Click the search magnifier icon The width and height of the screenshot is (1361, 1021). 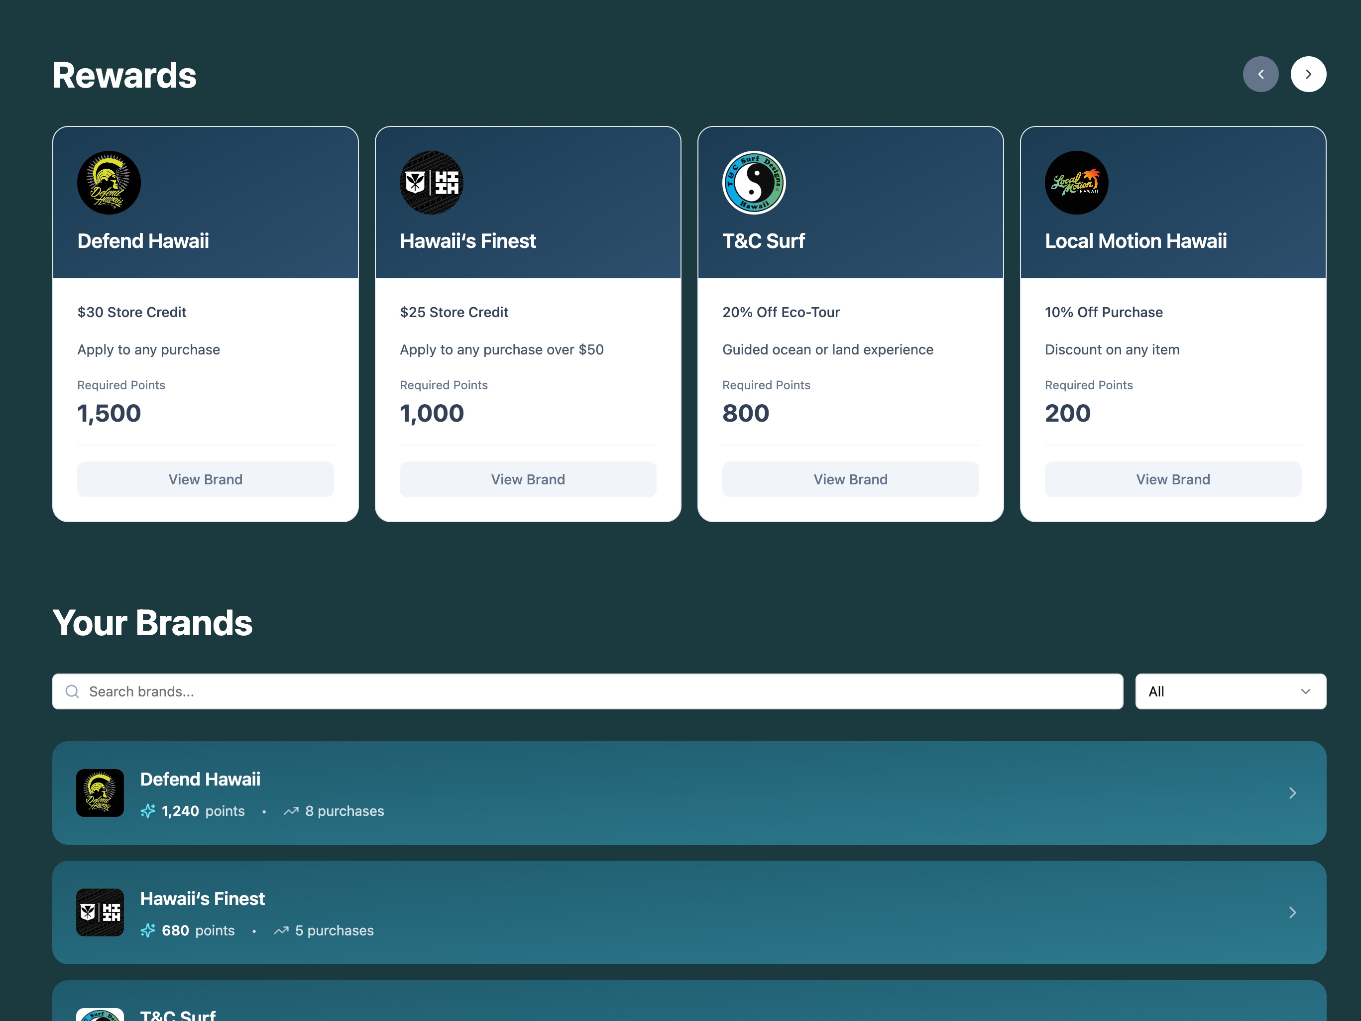pyautogui.click(x=73, y=691)
